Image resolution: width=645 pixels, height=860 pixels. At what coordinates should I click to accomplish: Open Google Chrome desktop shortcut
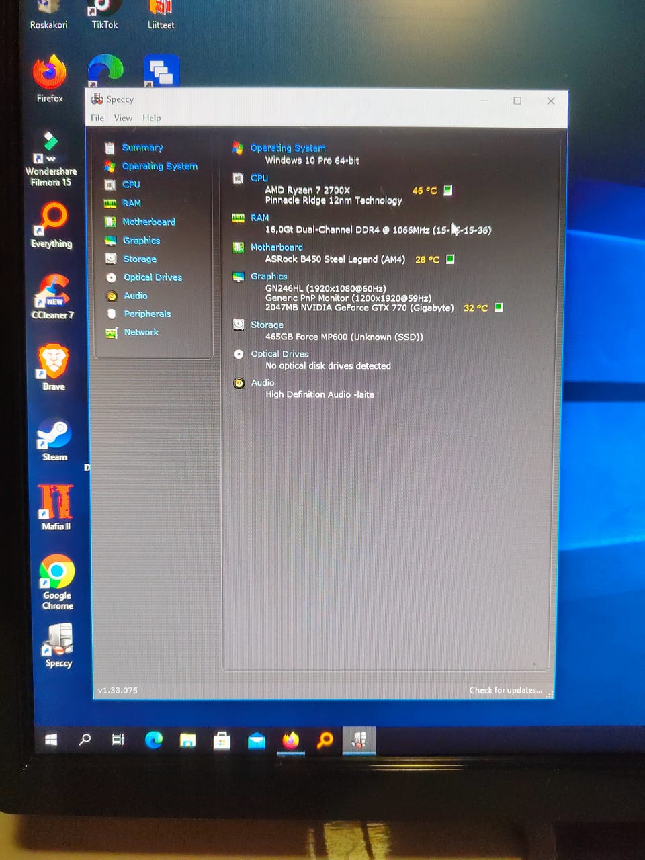pos(57,582)
